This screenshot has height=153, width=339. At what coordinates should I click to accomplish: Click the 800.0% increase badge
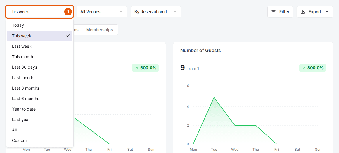[313, 68]
